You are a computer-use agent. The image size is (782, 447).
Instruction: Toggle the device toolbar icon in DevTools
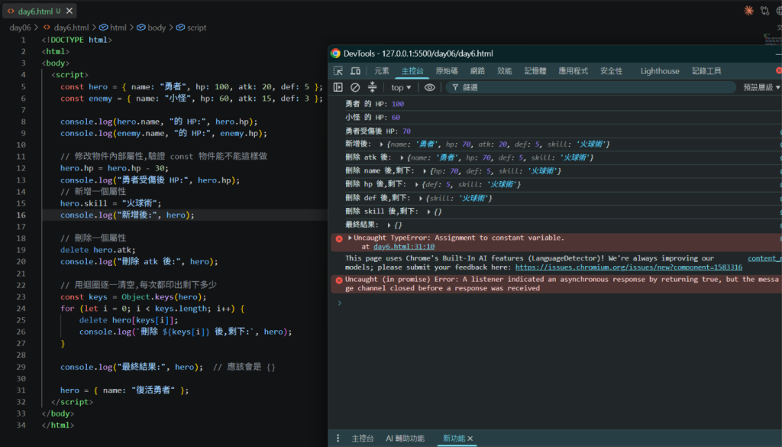(356, 71)
